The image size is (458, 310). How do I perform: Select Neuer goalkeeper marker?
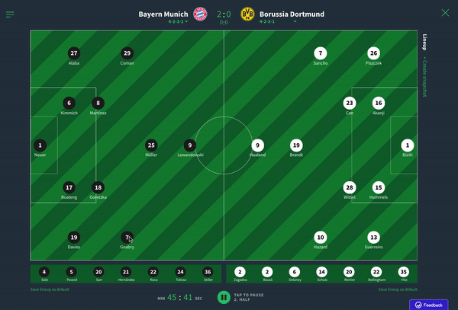tap(40, 145)
